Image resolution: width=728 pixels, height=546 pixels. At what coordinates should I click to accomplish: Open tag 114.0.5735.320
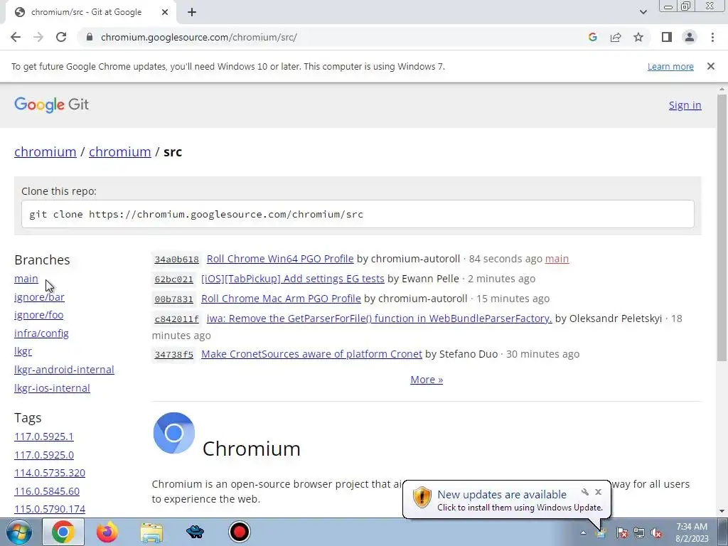(50, 473)
